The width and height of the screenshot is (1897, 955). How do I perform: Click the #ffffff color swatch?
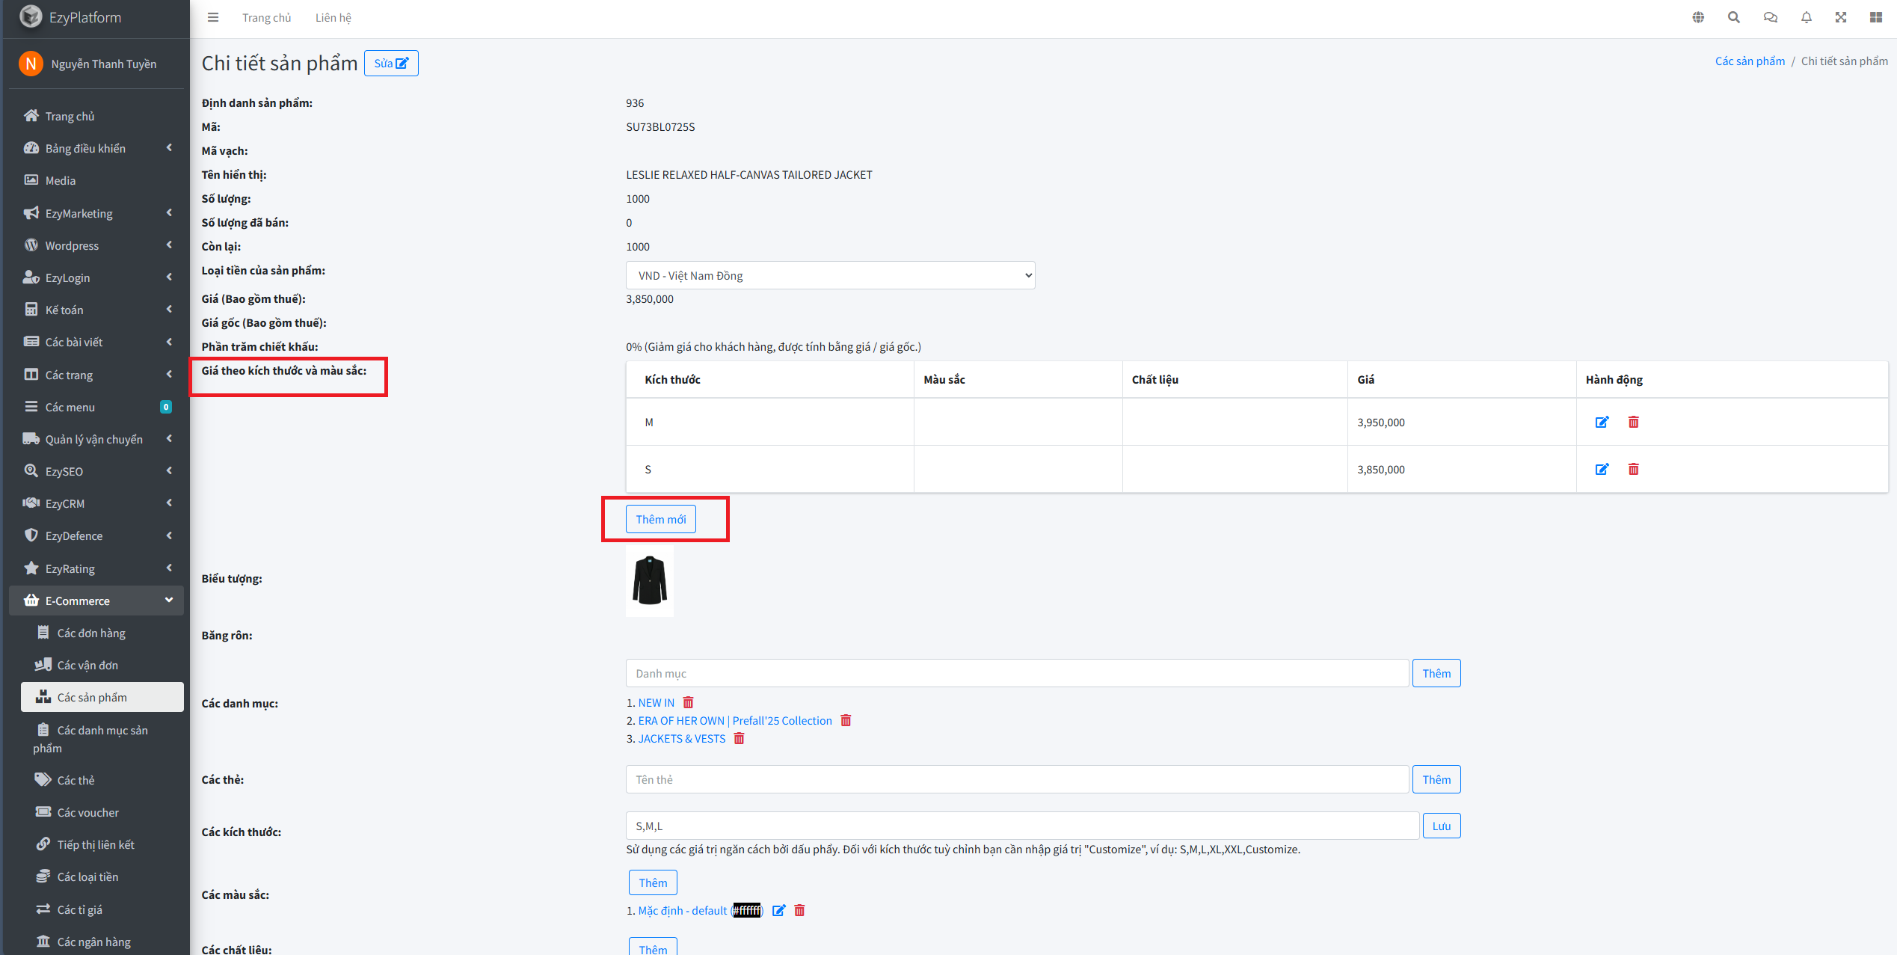coord(746,910)
